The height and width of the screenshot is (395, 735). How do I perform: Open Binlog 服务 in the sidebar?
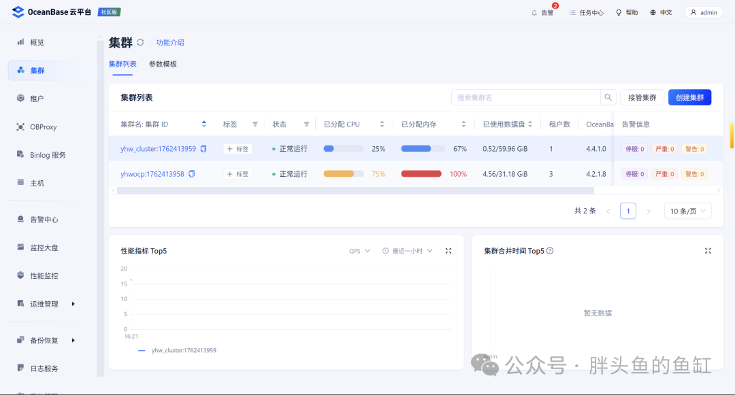(x=47, y=155)
